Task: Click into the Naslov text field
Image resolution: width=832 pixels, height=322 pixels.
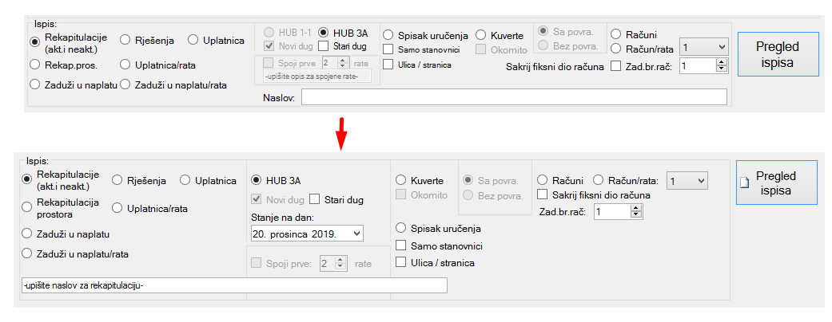Action: 514,97
